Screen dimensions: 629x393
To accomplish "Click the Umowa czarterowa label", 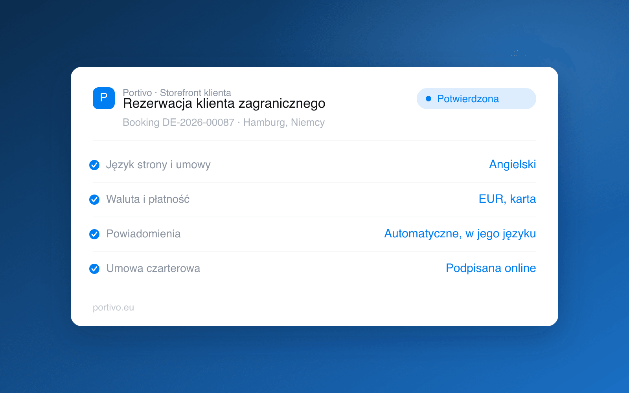I will click(153, 268).
